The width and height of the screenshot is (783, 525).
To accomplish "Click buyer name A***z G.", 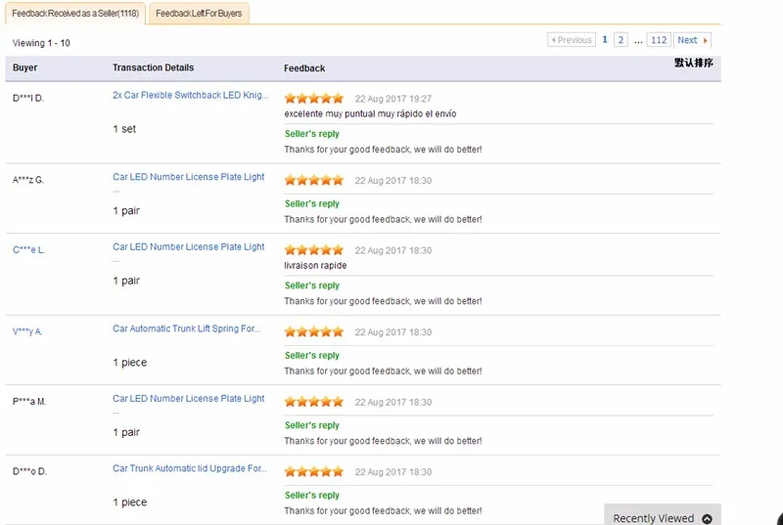I will click(x=28, y=180).
